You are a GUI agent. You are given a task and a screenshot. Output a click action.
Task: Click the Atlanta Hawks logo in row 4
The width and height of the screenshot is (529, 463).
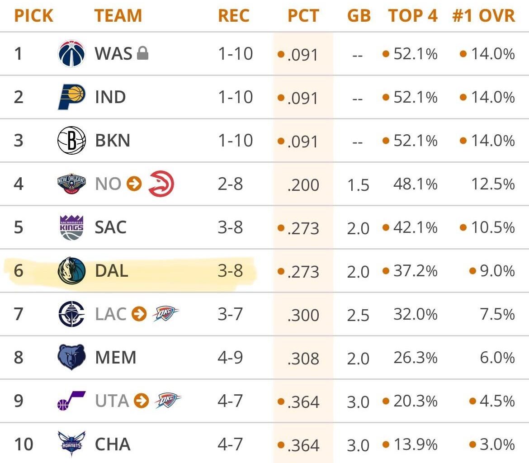click(x=161, y=184)
